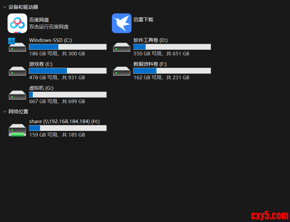The height and width of the screenshot is (222, 290).
Task: Click the 游戏卷 (E:) capacity bar
Action: click(x=68, y=71)
